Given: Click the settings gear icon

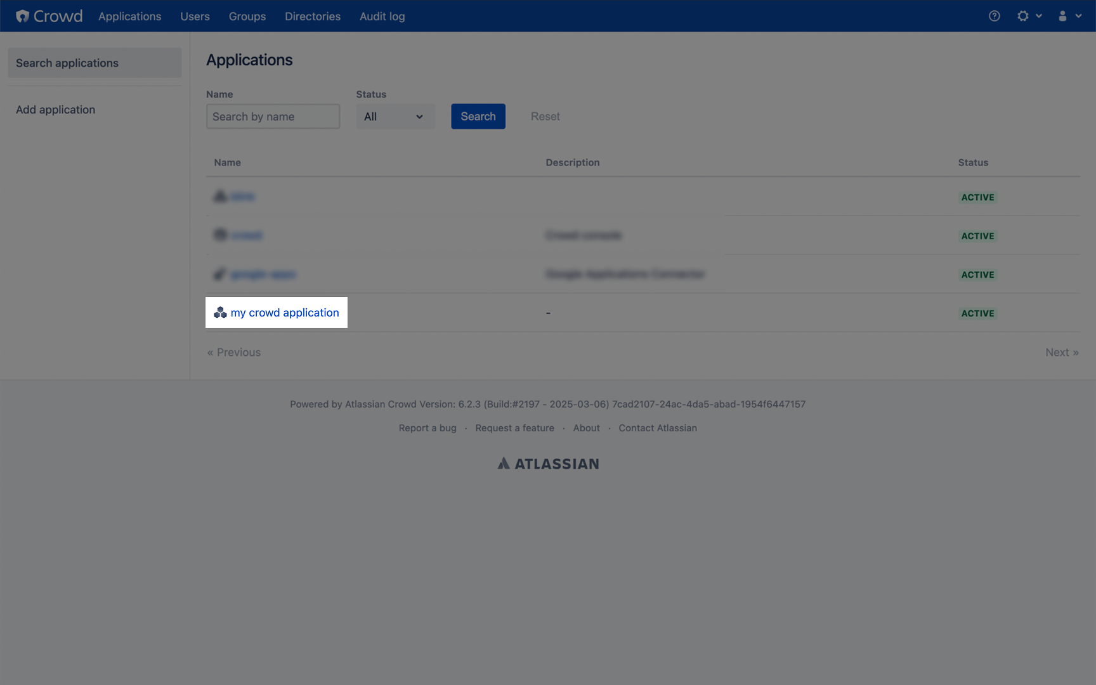Looking at the screenshot, I should pos(1023,16).
